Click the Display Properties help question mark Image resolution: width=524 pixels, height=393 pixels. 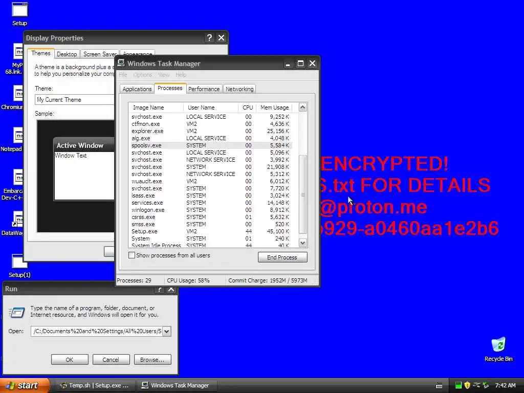pyautogui.click(x=209, y=38)
